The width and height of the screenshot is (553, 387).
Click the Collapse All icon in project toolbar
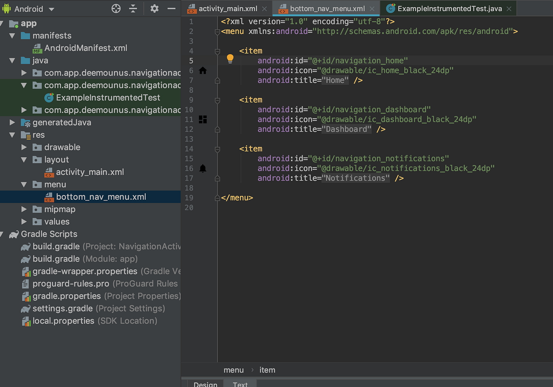click(133, 8)
